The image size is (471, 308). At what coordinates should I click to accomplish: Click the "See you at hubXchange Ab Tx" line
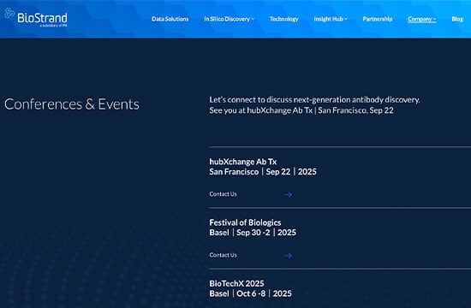click(301, 110)
